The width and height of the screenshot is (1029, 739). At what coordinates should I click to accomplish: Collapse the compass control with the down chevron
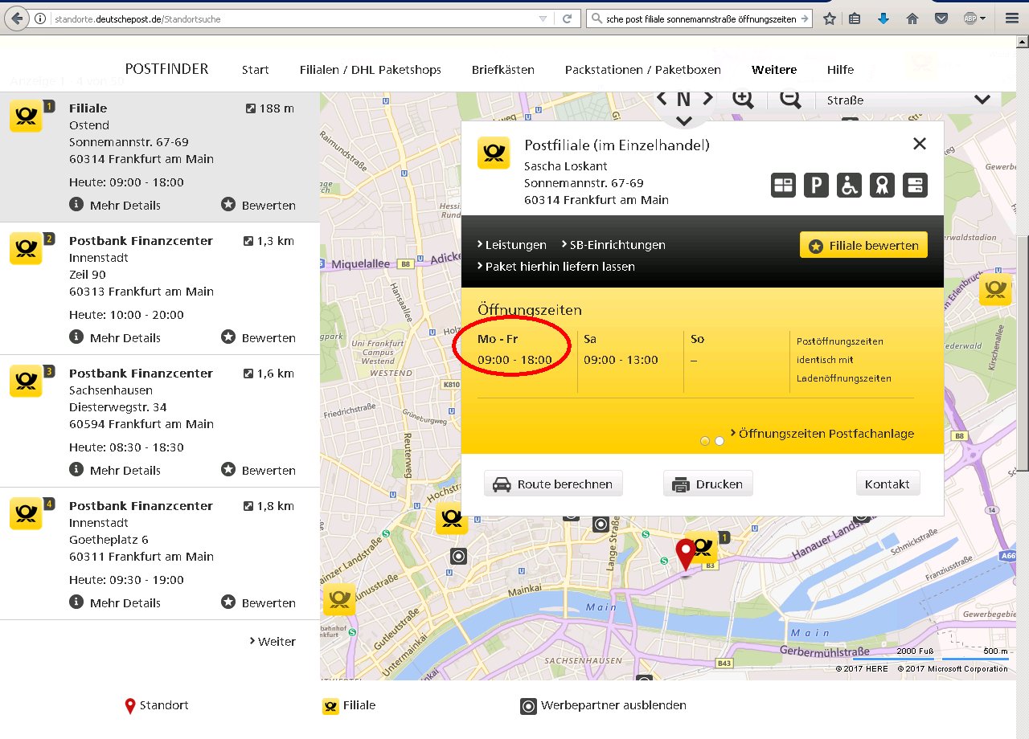coord(684,120)
